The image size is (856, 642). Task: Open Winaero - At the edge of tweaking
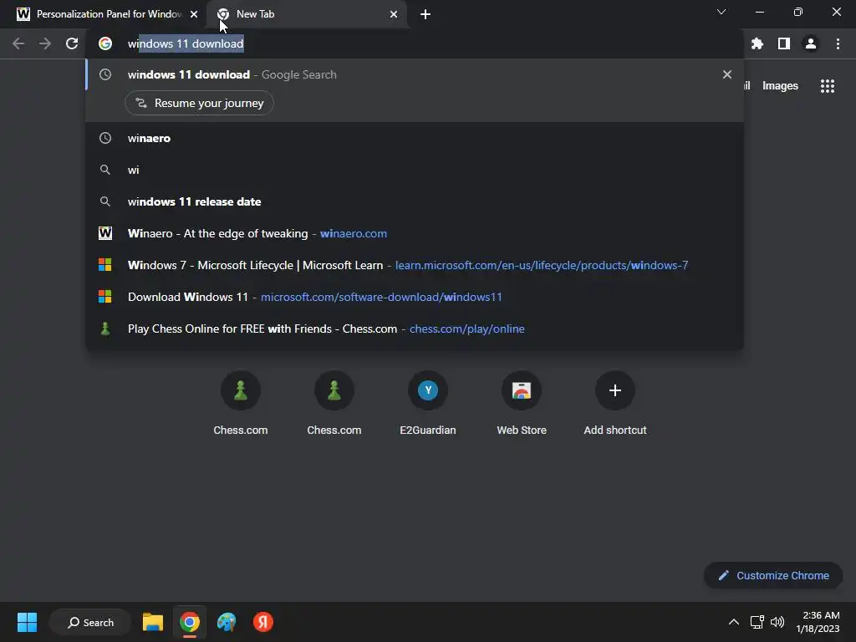coord(415,233)
